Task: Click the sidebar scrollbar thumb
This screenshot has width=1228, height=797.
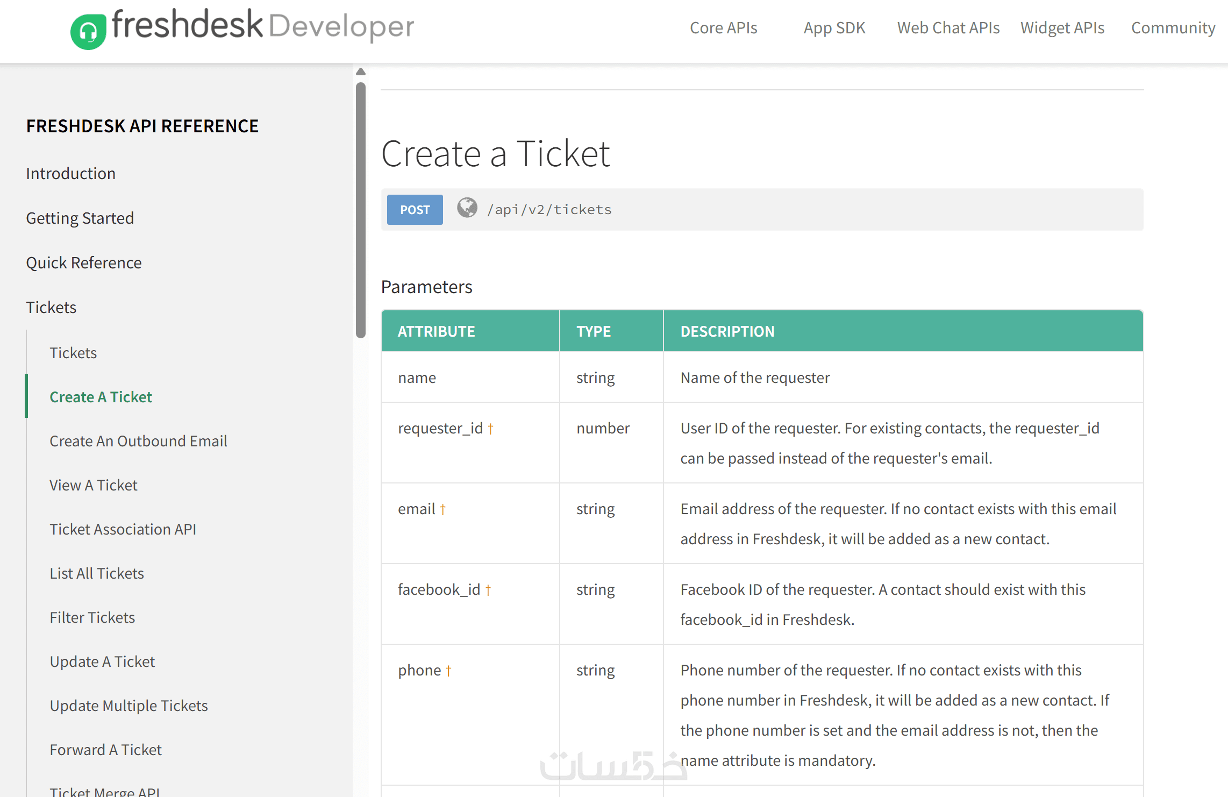Action: click(361, 210)
